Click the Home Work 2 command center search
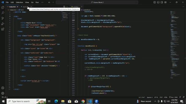The width and height of the screenshot is (186, 104). [97, 2]
